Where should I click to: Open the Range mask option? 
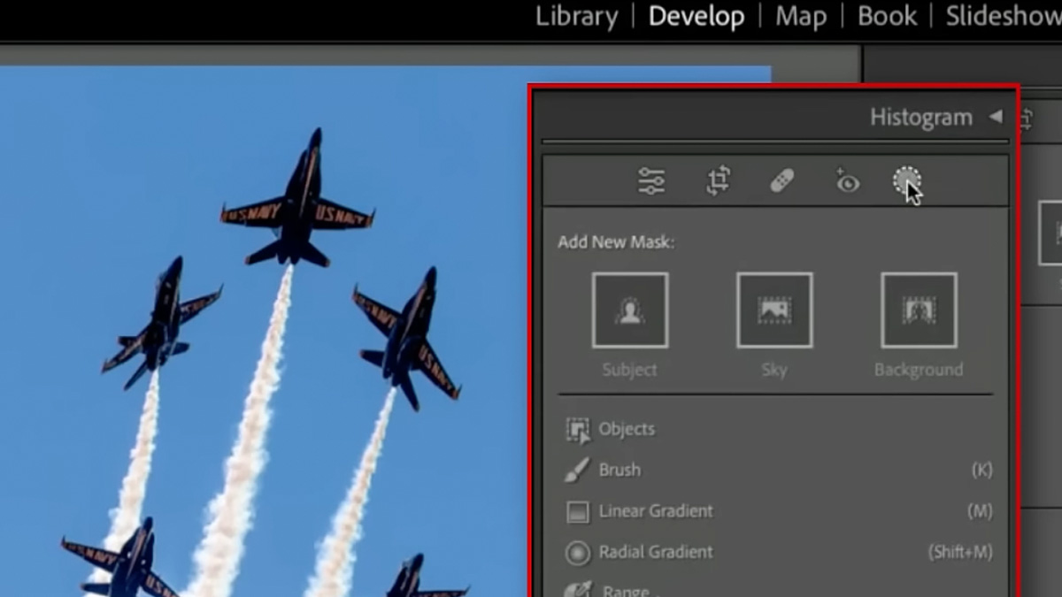625,590
